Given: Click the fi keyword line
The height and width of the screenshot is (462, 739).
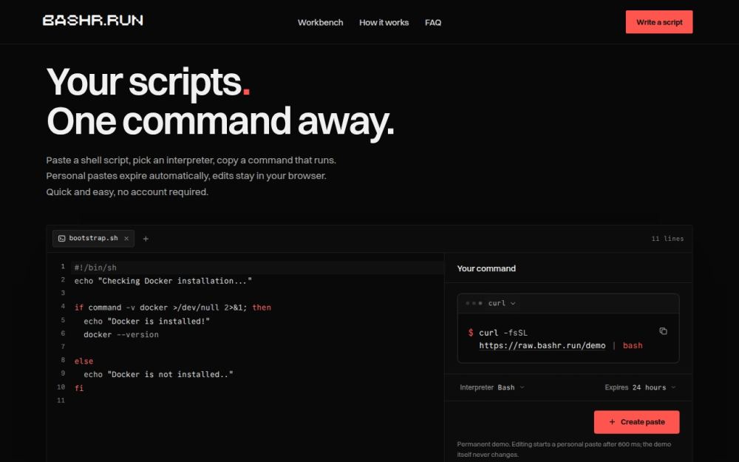Looking at the screenshot, I should tap(79, 388).
